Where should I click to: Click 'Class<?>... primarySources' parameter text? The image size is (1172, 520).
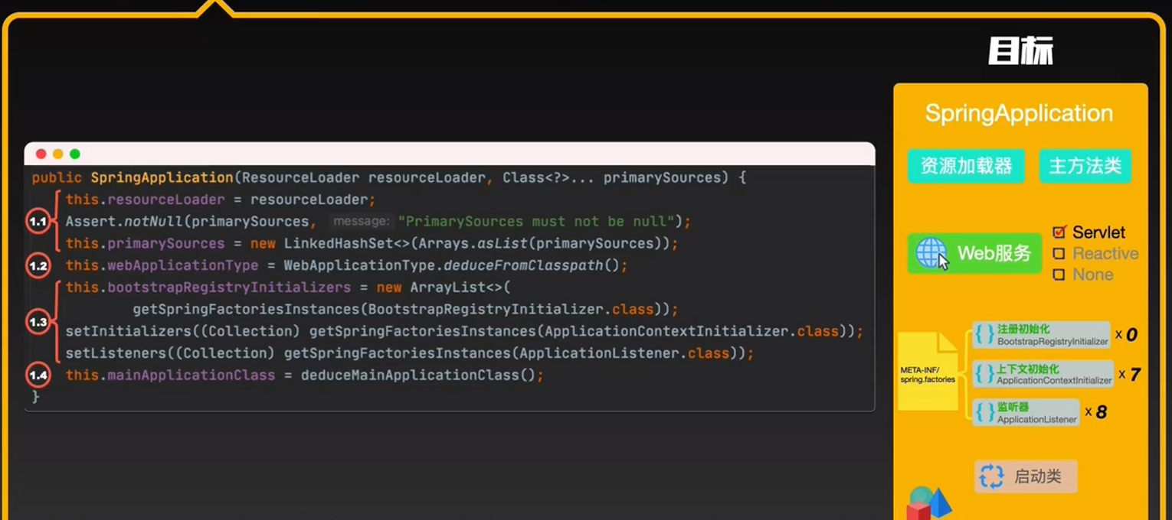click(x=612, y=178)
